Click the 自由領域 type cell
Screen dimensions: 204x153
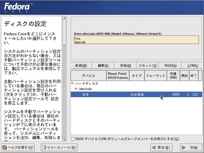[137, 95]
